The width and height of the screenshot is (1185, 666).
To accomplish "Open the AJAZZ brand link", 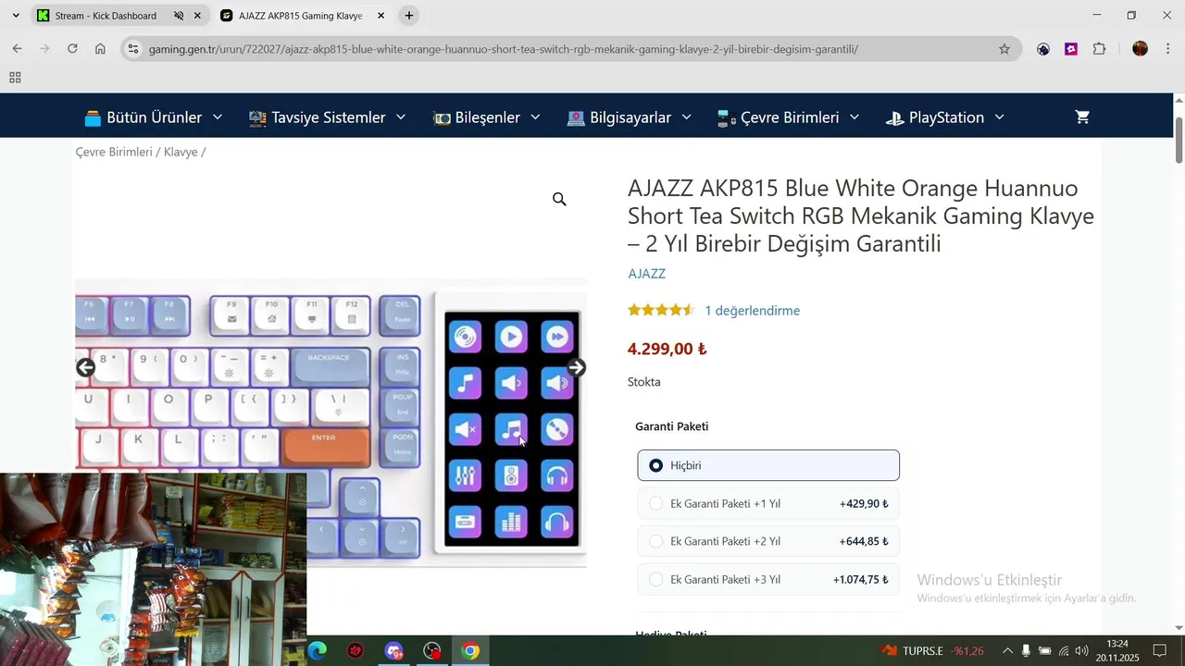I will point(646,274).
